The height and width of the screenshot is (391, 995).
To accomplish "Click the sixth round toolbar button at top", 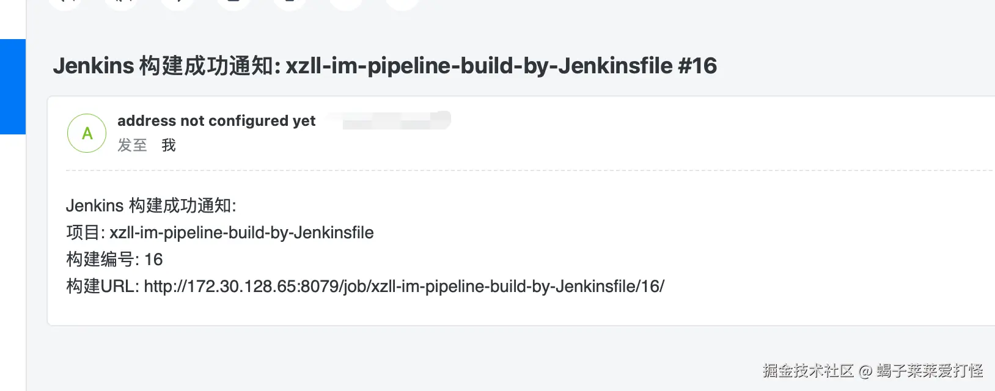I will click(x=346, y=2).
